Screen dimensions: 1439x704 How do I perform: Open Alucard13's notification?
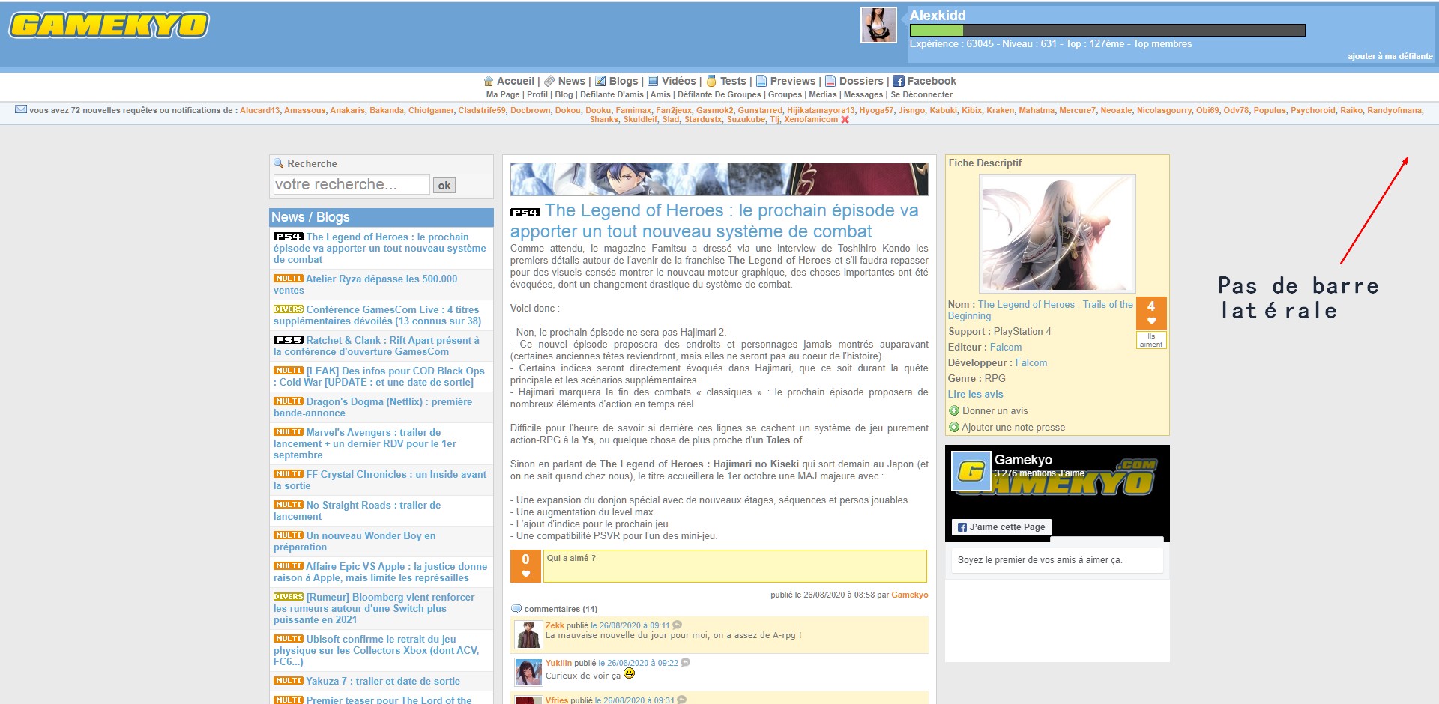tap(259, 110)
